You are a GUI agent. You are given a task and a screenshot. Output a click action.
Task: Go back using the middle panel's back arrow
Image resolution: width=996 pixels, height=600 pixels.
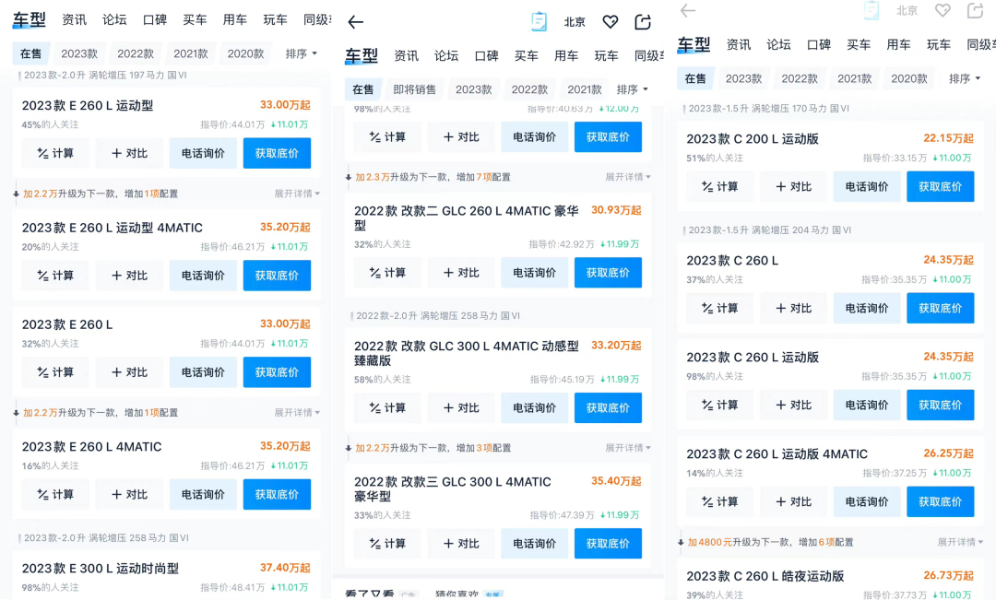coord(356,22)
